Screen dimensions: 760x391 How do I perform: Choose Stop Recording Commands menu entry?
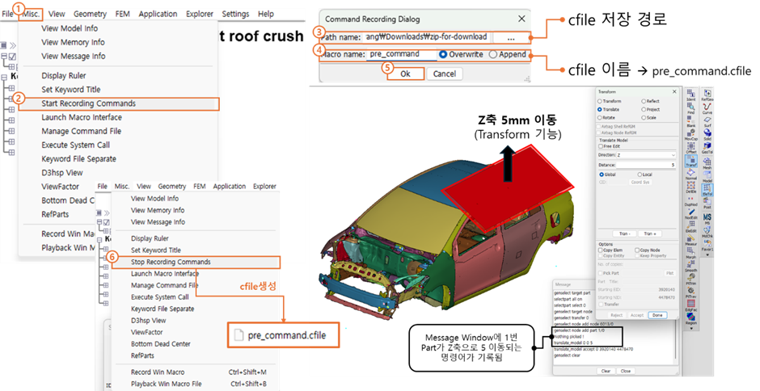pos(171,262)
